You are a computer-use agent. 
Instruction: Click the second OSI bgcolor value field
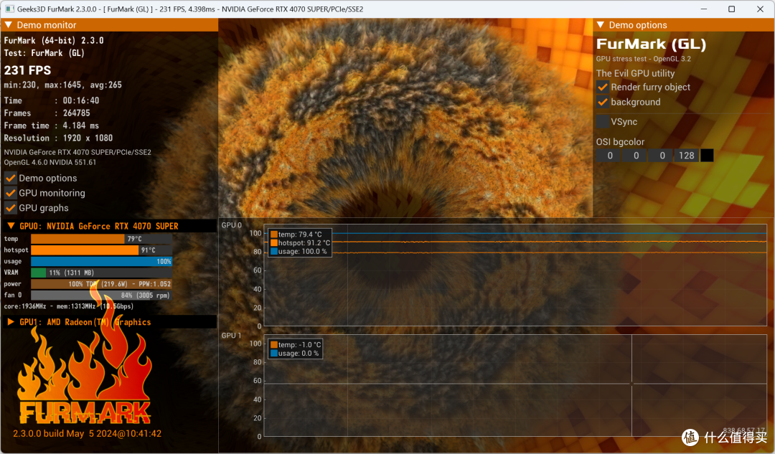[x=635, y=156]
